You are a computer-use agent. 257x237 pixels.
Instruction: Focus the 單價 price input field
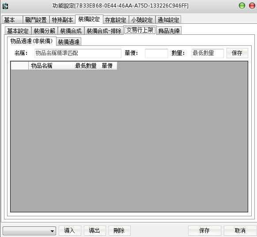pyautogui.click(x=156, y=53)
